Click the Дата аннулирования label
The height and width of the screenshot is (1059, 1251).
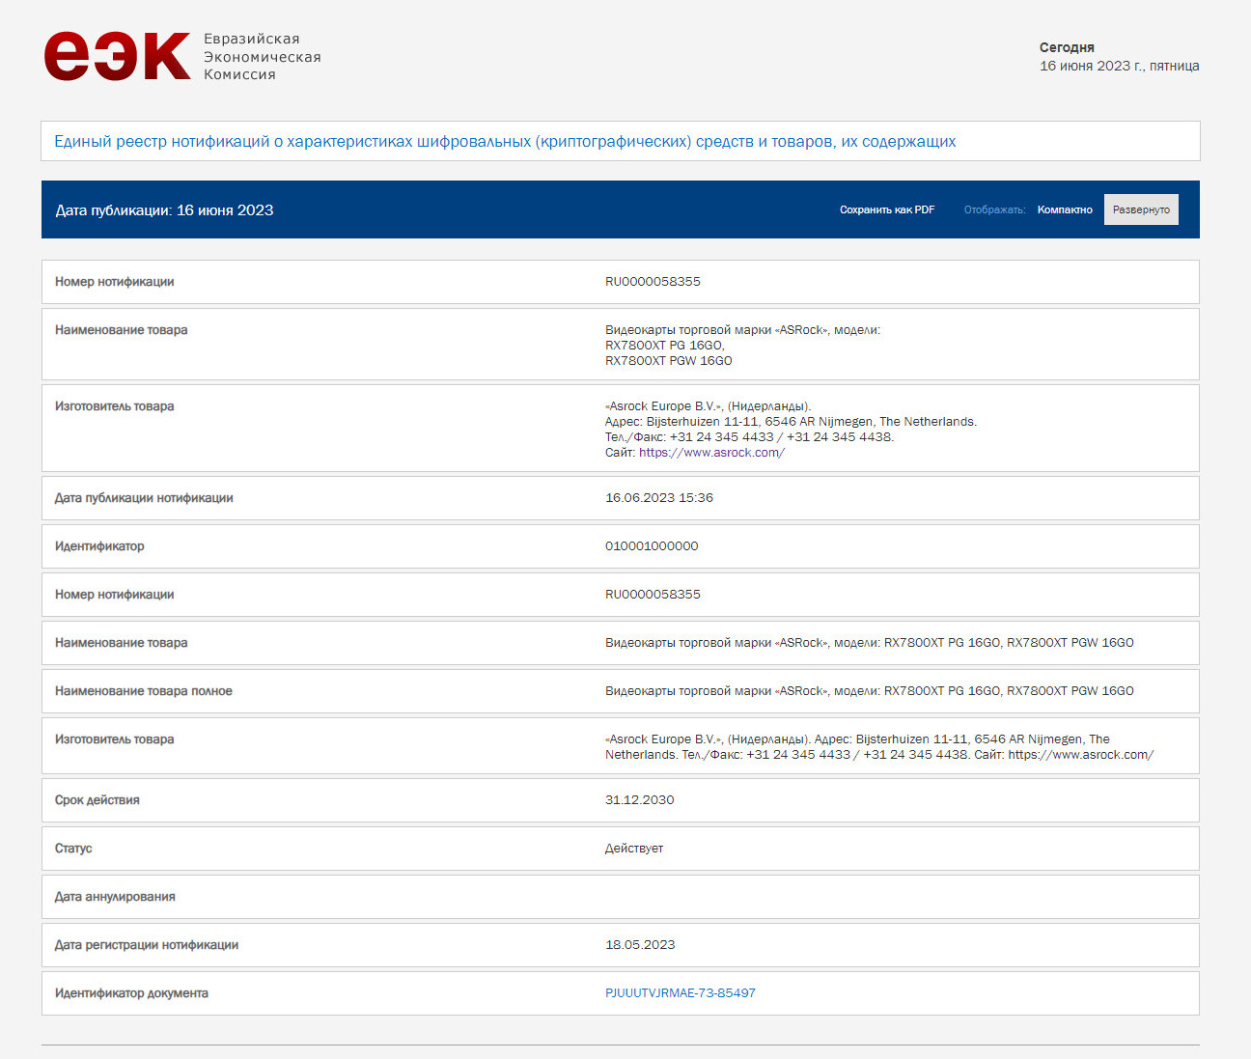click(x=115, y=897)
